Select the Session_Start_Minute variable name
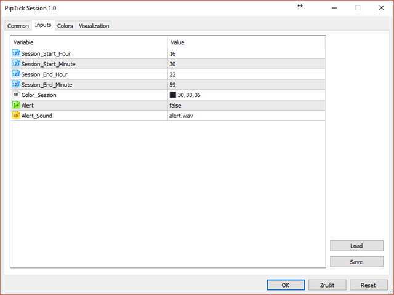Viewport: 394px width, 295px height. tap(48, 64)
